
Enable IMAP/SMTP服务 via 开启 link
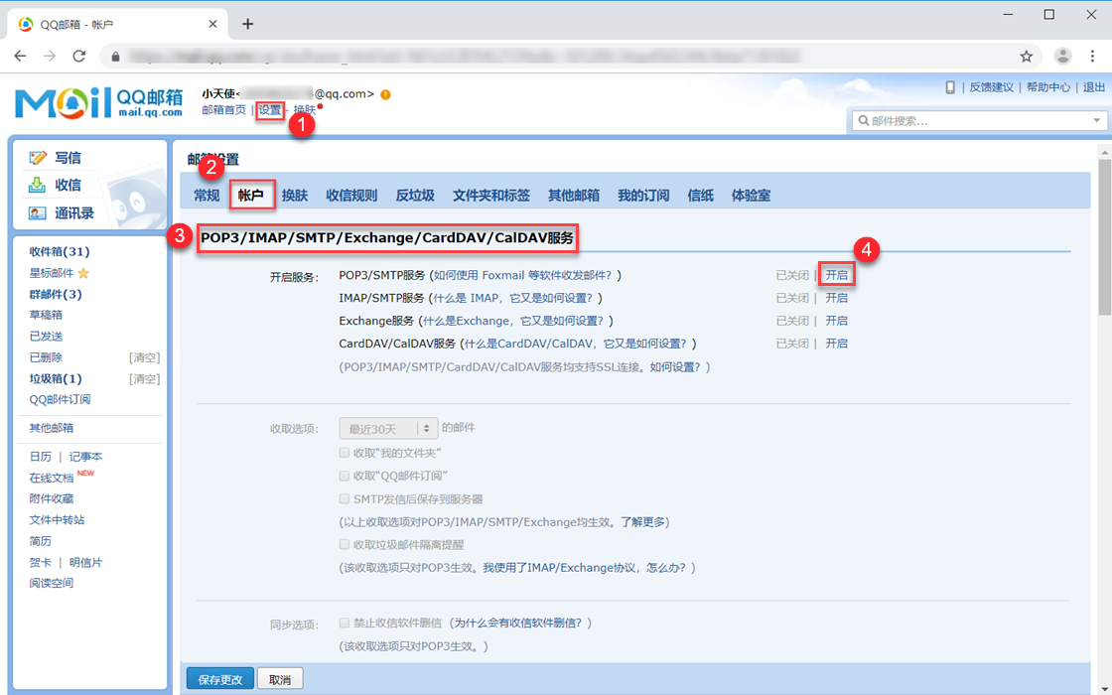click(837, 298)
